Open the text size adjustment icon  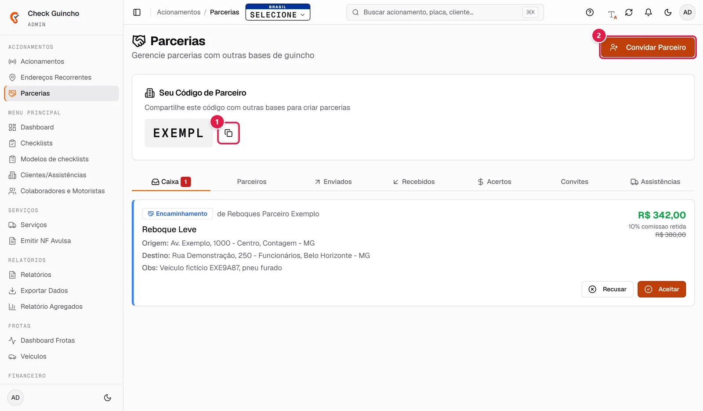click(x=612, y=14)
